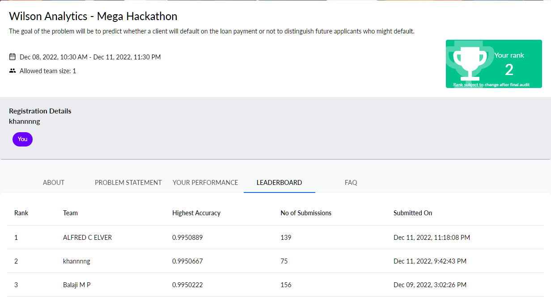Screen dimensions: 551x297
Task: Sort by the Highest Accuracy column header
Action: click(x=196, y=213)
